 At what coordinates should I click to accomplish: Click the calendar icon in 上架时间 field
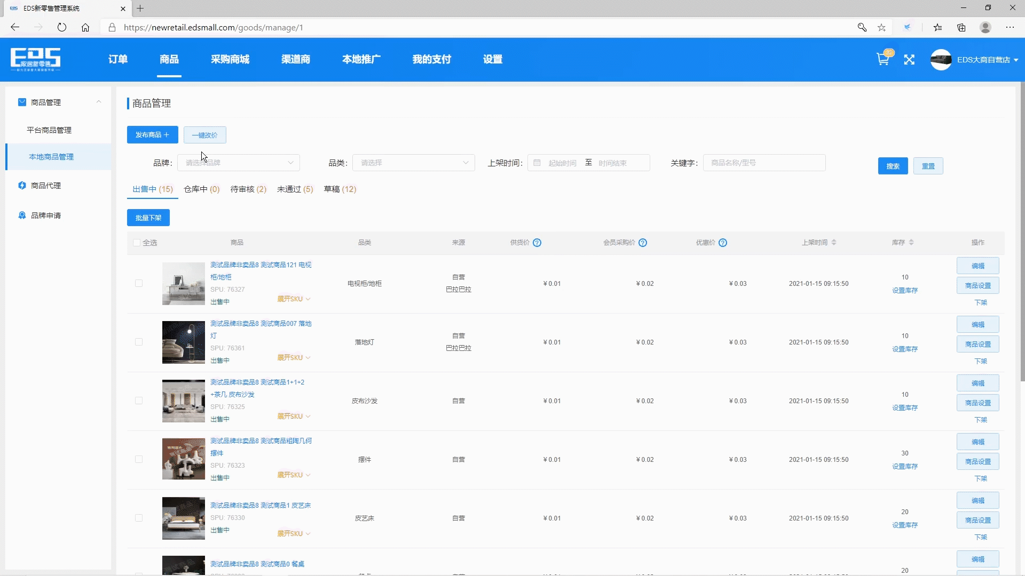coord(537,163)
